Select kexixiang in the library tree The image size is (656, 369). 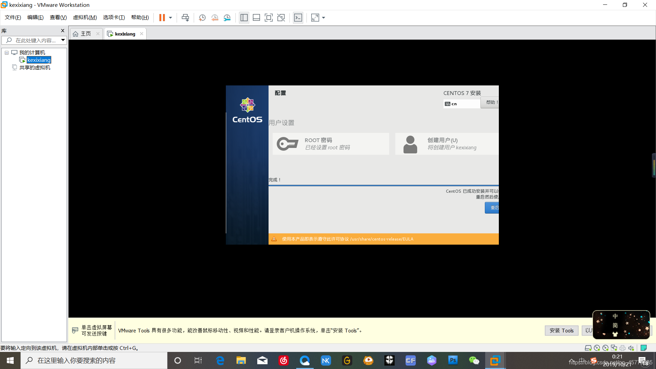39,60
